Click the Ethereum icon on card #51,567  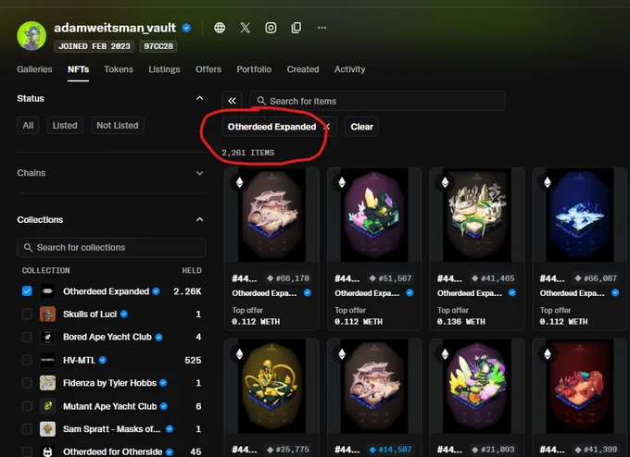tap(342, 182)
